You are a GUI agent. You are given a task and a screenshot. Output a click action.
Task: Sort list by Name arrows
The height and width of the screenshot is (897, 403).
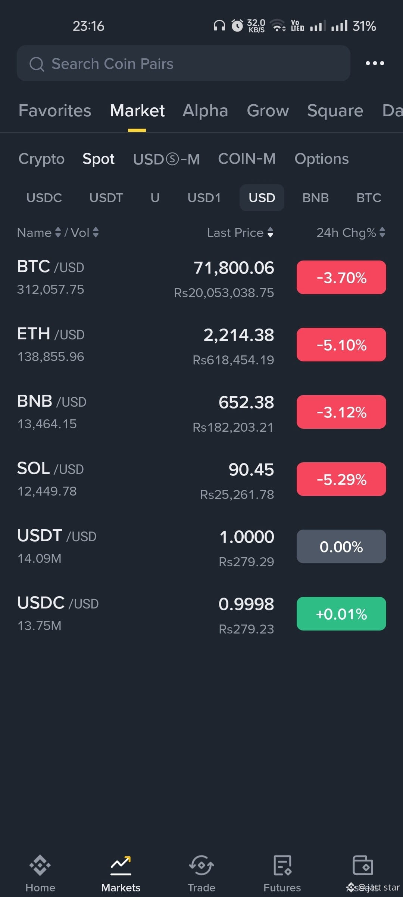58,232
